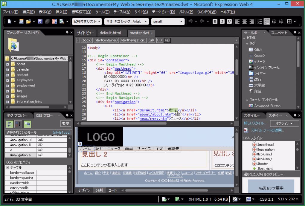Open the 533 x 202 page size dropdown
Image resolution: width=305 pixels, height=206 pixels.
pos(286,199)
